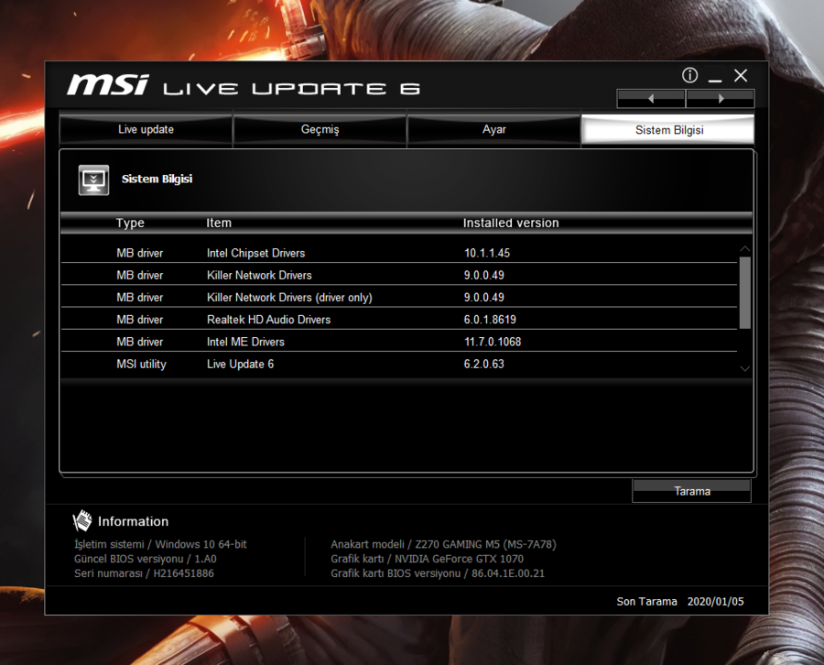Click the scrollbar up arrow
824x665 pixels.
tap(744, 248)
